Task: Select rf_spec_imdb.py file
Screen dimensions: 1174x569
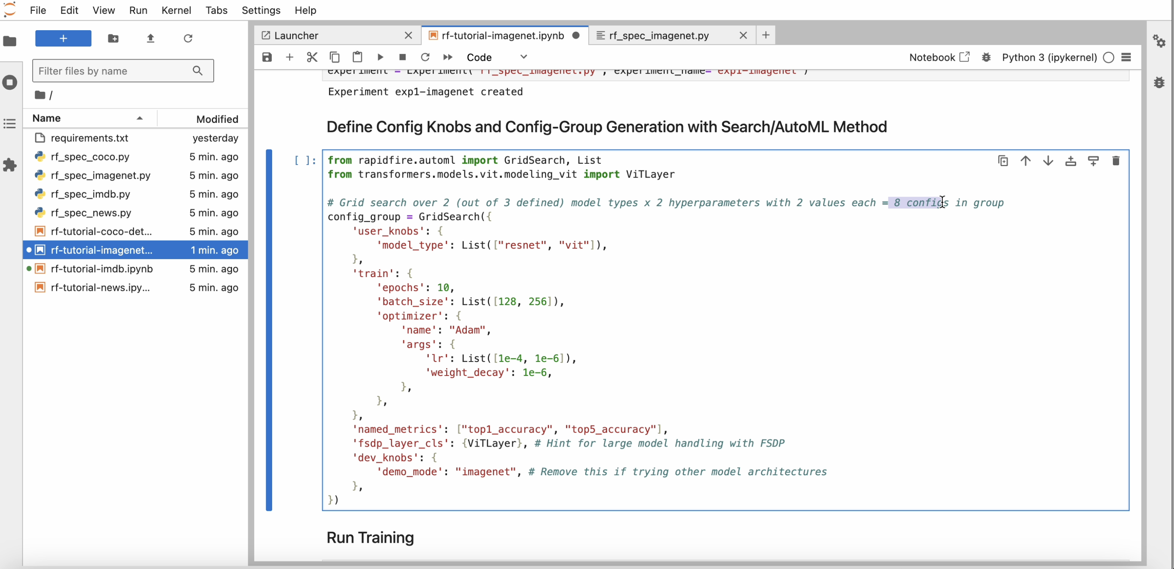Action: (x=136, y=194)
